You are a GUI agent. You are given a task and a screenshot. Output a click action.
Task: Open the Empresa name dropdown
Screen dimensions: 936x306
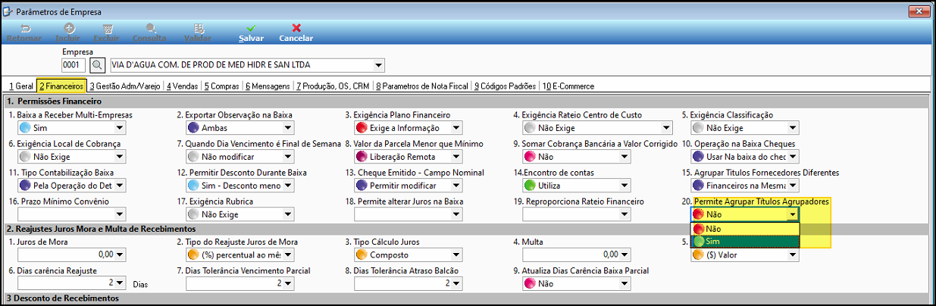point(378,64)
